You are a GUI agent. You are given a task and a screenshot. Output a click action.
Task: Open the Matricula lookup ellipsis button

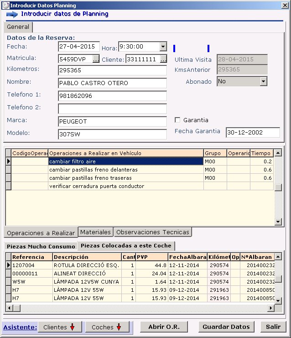click(96, 59)
